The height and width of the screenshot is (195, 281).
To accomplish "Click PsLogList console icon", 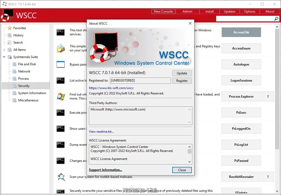I will 61,145.
